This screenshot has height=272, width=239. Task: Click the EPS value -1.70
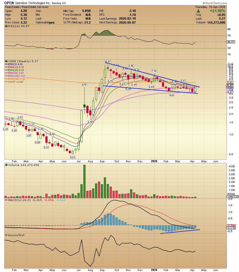132,15
